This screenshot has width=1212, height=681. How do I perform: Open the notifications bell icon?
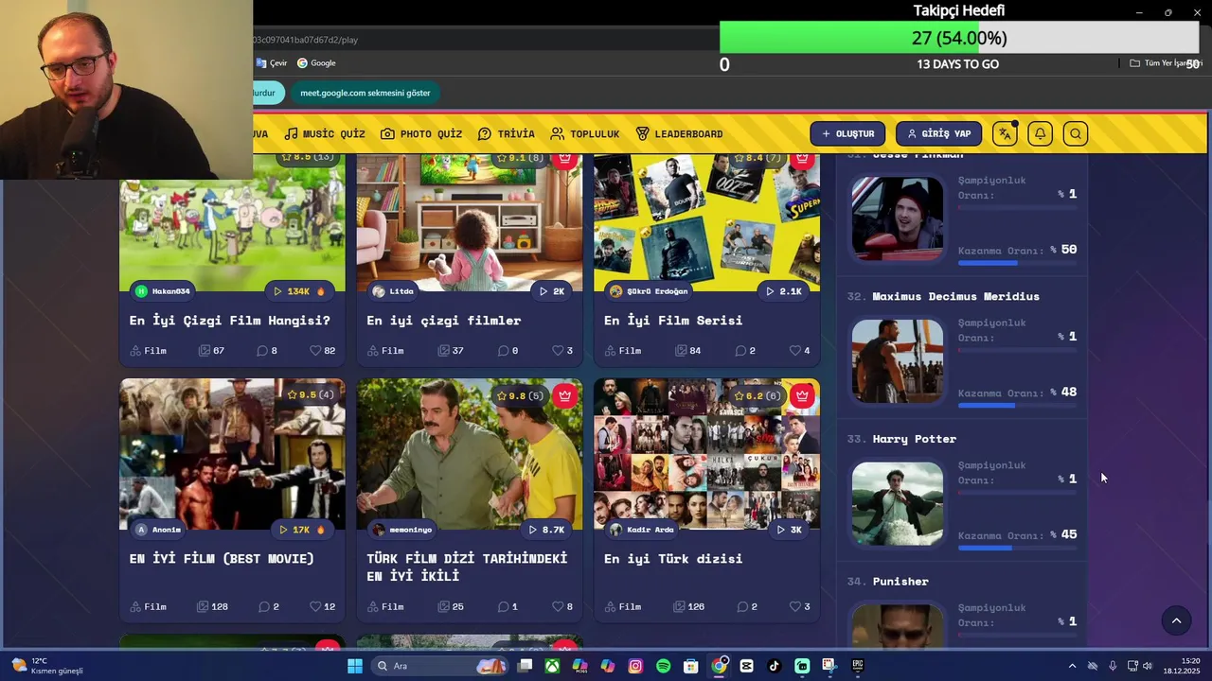pyautogui.click(x=1040, y=133)
